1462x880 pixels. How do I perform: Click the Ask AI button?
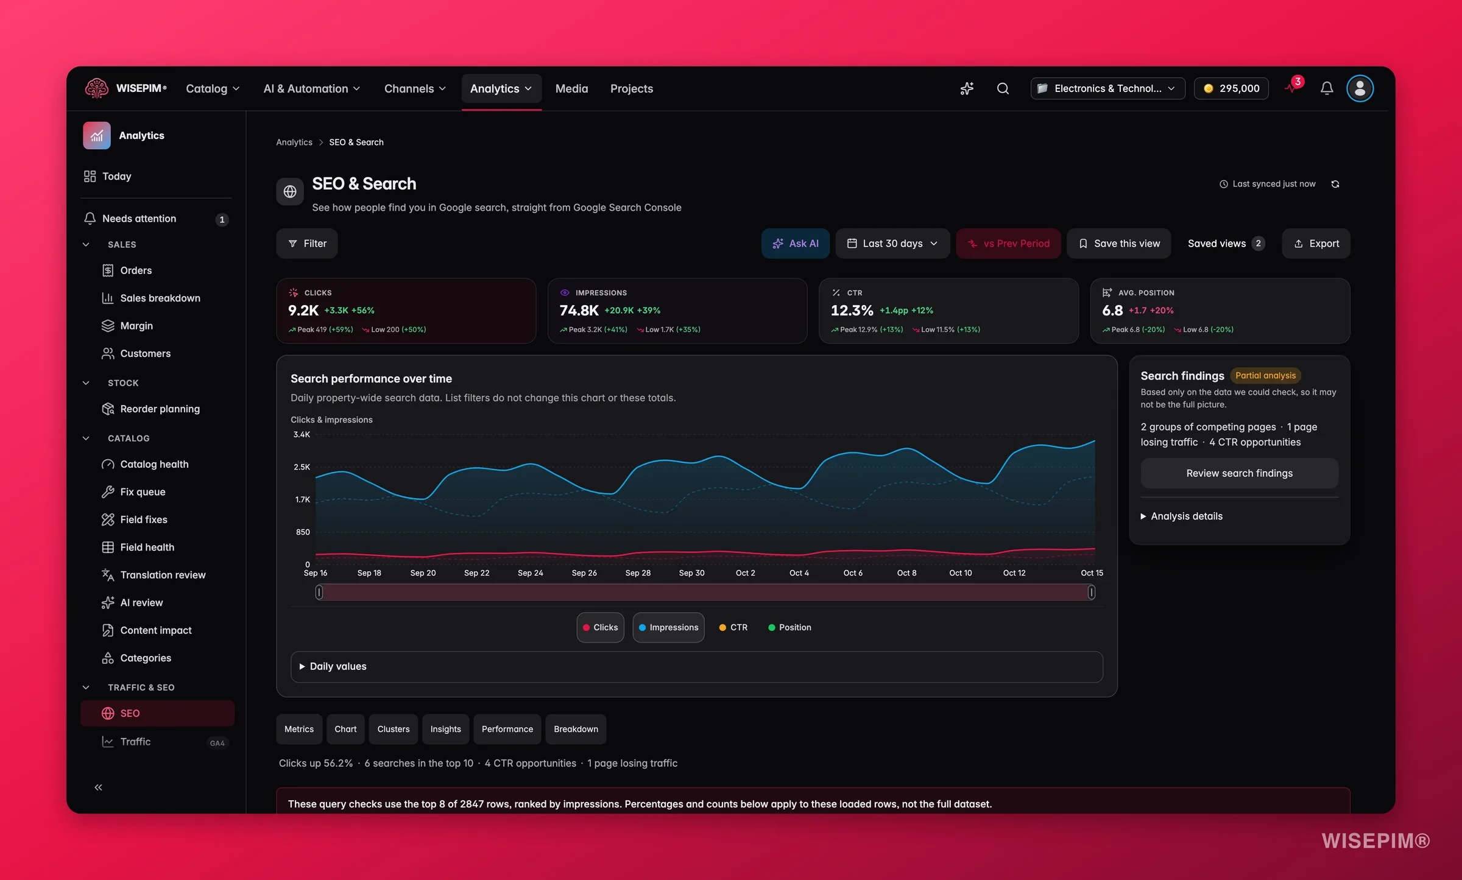(796, 244)
